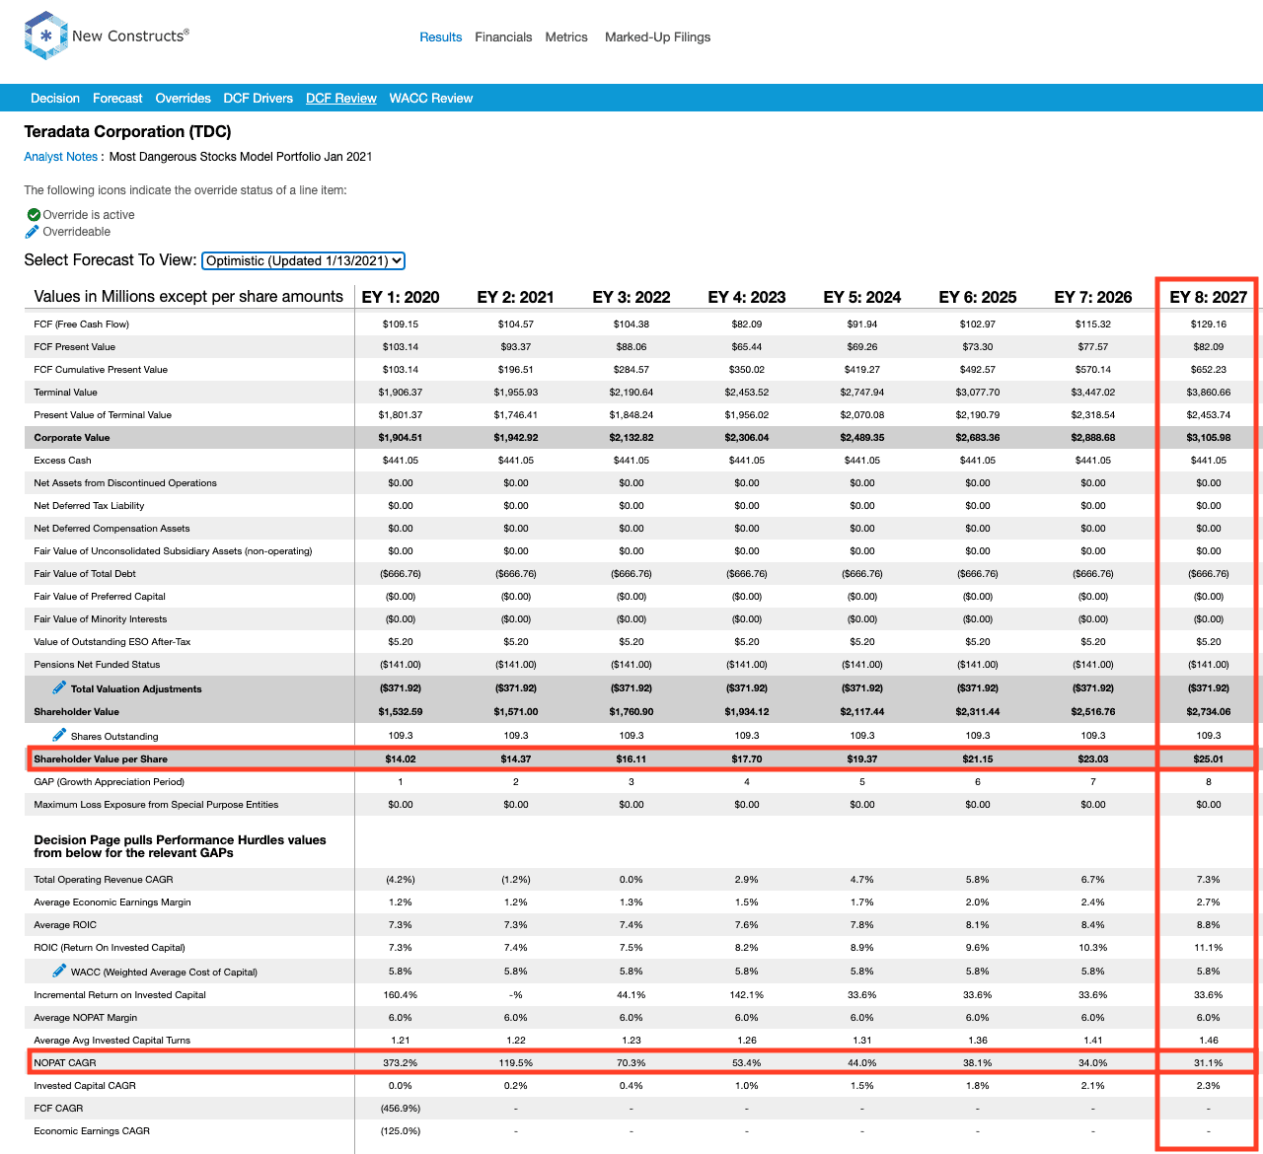1263x1154 pixels.
Task: Click Present Value of Terminal Value $2,453.74
Action: click(1209, 414)
